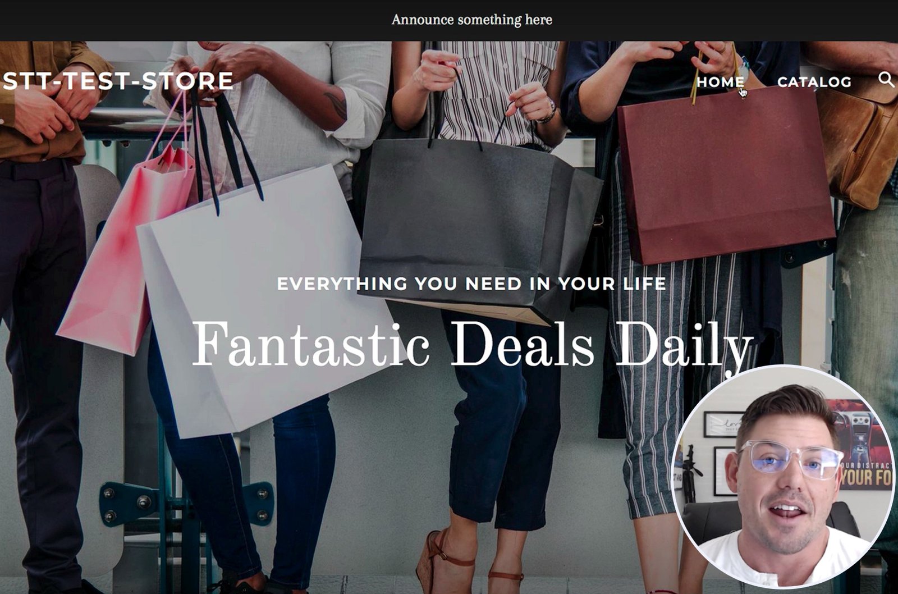Click the presenter's circular webcam overlay
This screenshot has width=898, height=594.
point(784,477)
